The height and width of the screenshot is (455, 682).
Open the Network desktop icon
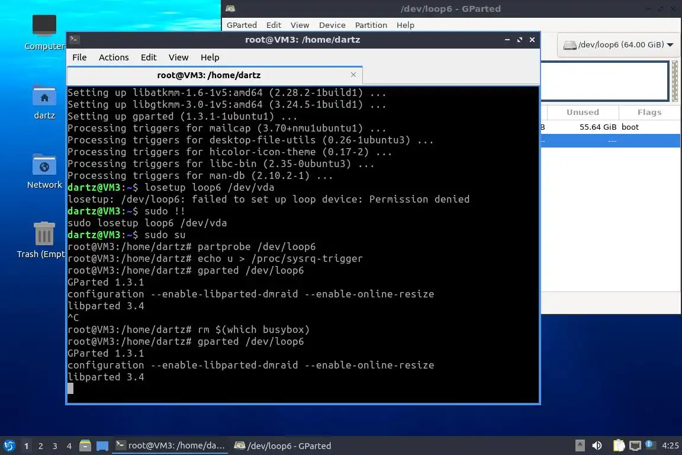44,171
